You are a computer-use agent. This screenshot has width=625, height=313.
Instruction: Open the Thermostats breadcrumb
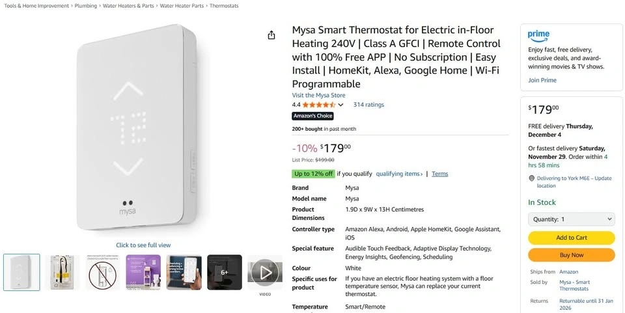pos(224,6)
